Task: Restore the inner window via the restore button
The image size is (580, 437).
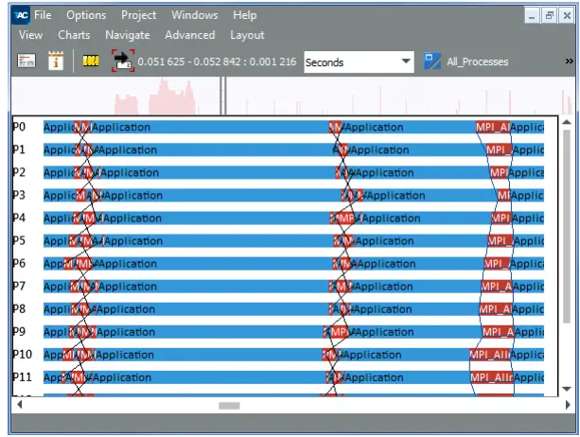Action: [x=550, y=15]
